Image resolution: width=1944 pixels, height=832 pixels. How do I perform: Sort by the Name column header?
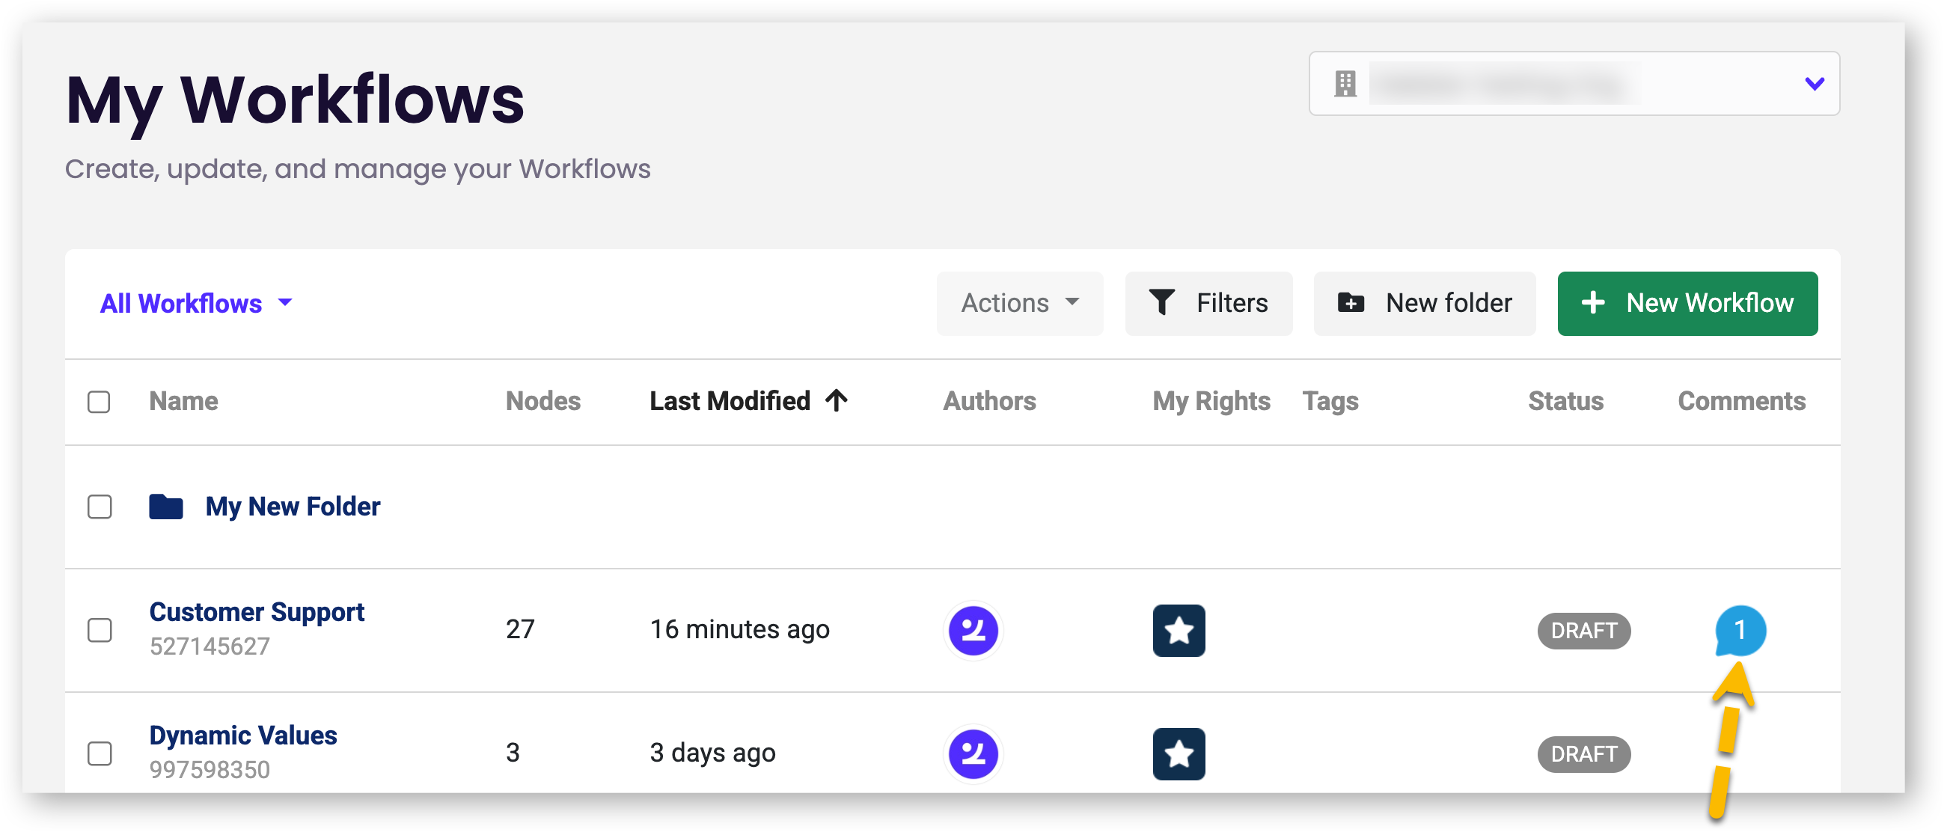[x=183, y=401]
